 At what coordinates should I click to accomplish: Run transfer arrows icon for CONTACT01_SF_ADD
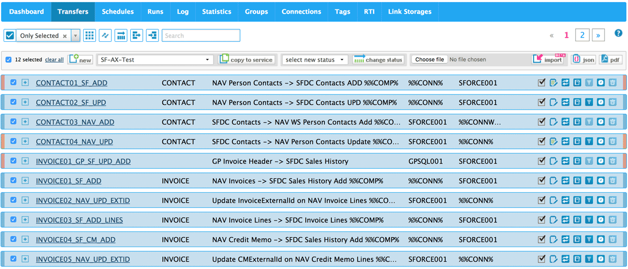tap(566, 83)
